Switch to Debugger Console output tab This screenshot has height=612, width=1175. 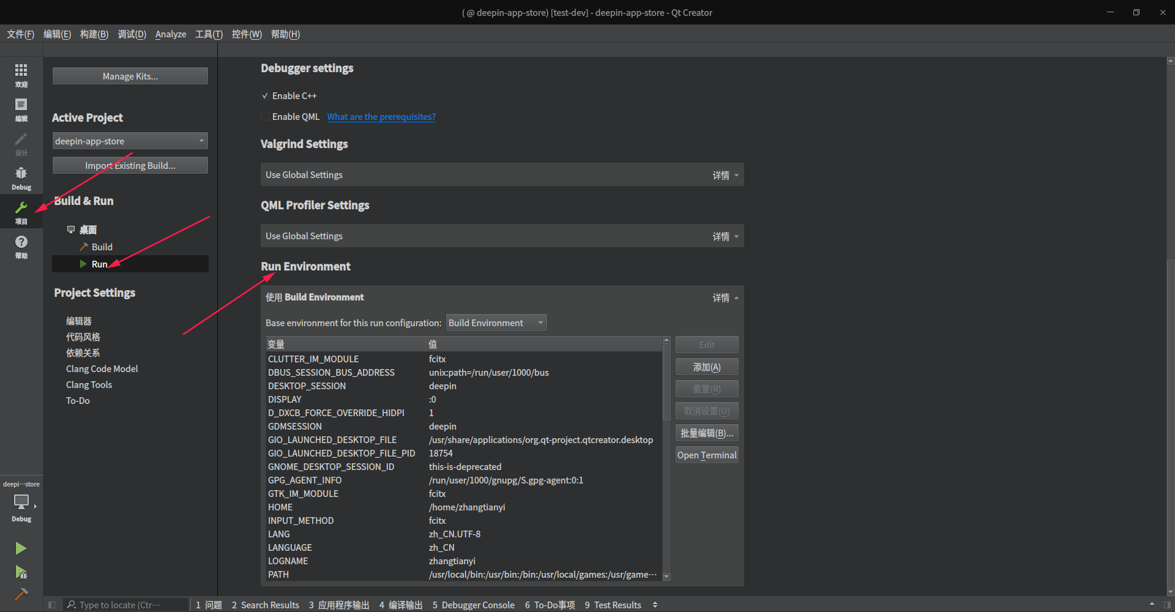coord(474,605)
